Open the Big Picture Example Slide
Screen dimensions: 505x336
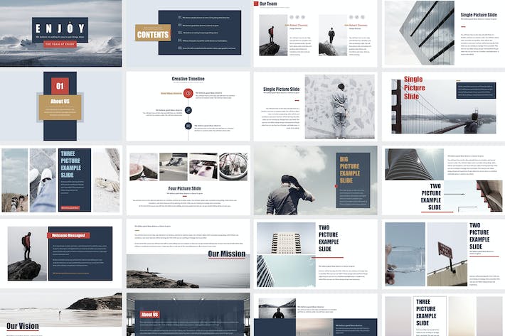tap(316, 180)
